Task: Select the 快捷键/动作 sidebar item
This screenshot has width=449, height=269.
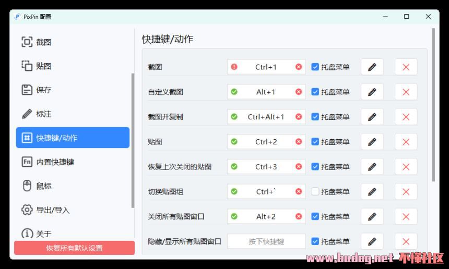Action: [73, 138]
